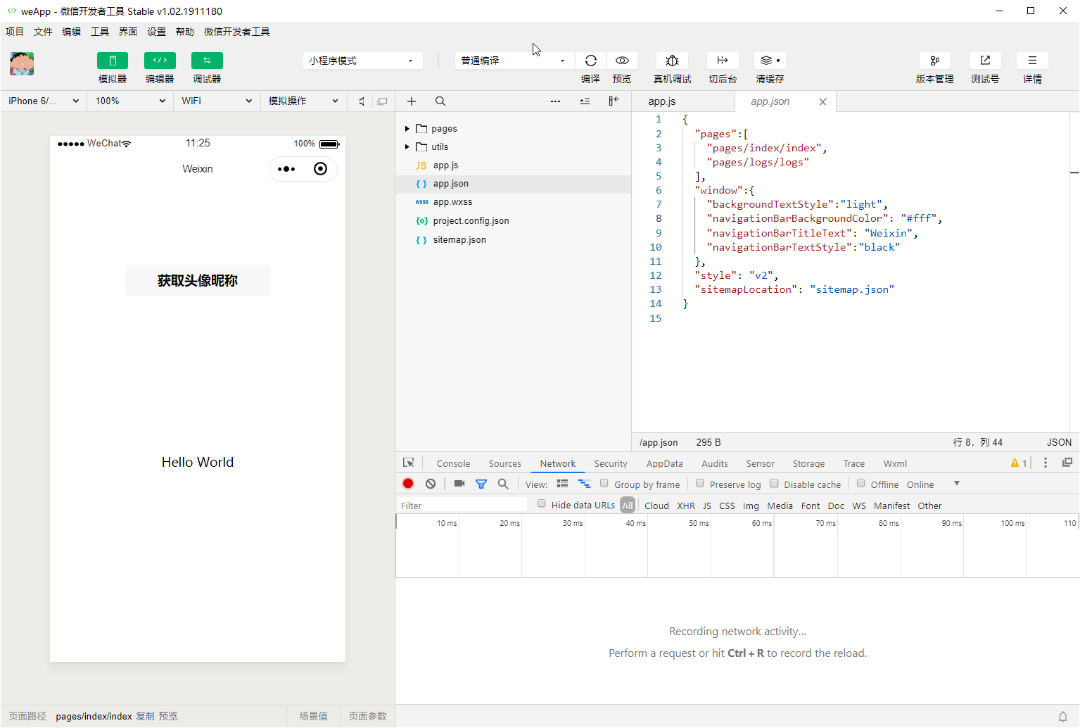The image size is (1080, 728).
Task: Toggle the network filter funnel icon
Action: point(481,484)
